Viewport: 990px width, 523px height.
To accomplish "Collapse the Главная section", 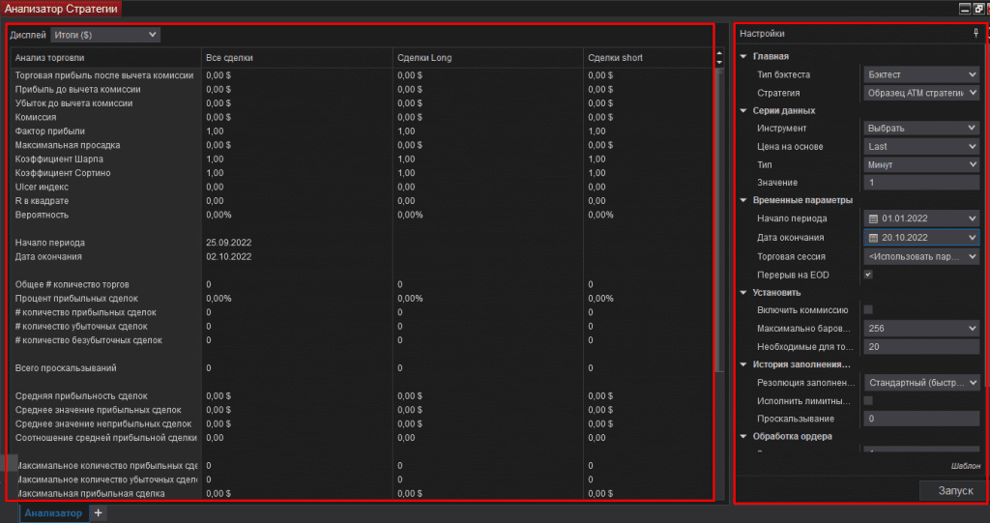I will (x=743, y=56).
